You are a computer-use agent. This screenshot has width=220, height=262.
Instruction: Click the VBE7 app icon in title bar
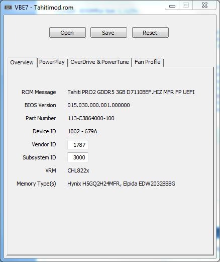tap(8, 8)
